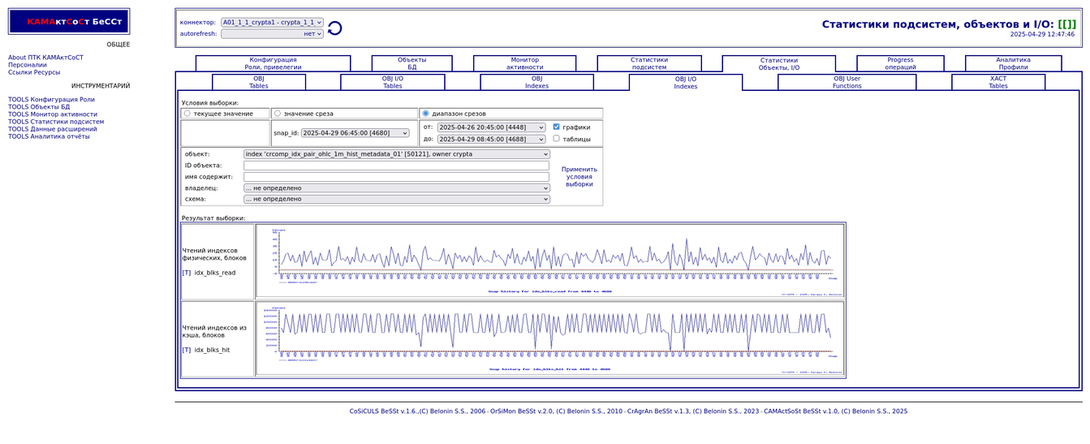
Task: Click 'Применить условия выборки' button
Action: pos(579,176)
